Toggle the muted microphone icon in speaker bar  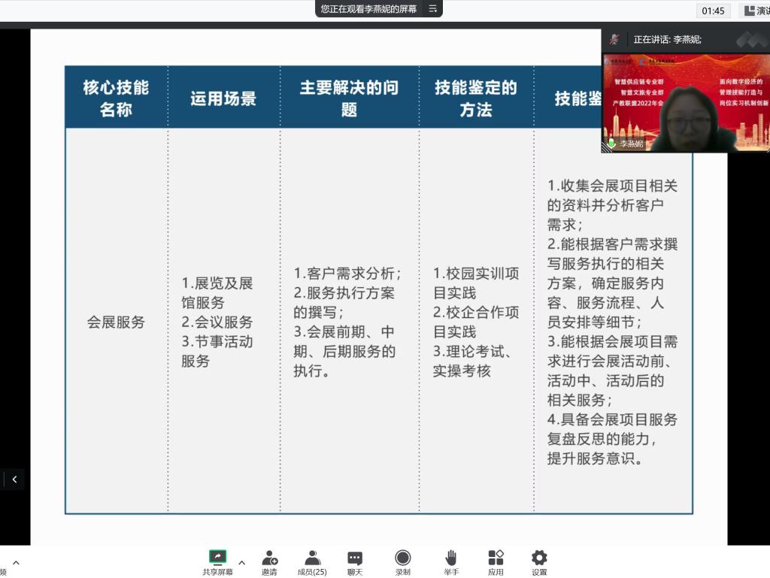click(615, 39)
